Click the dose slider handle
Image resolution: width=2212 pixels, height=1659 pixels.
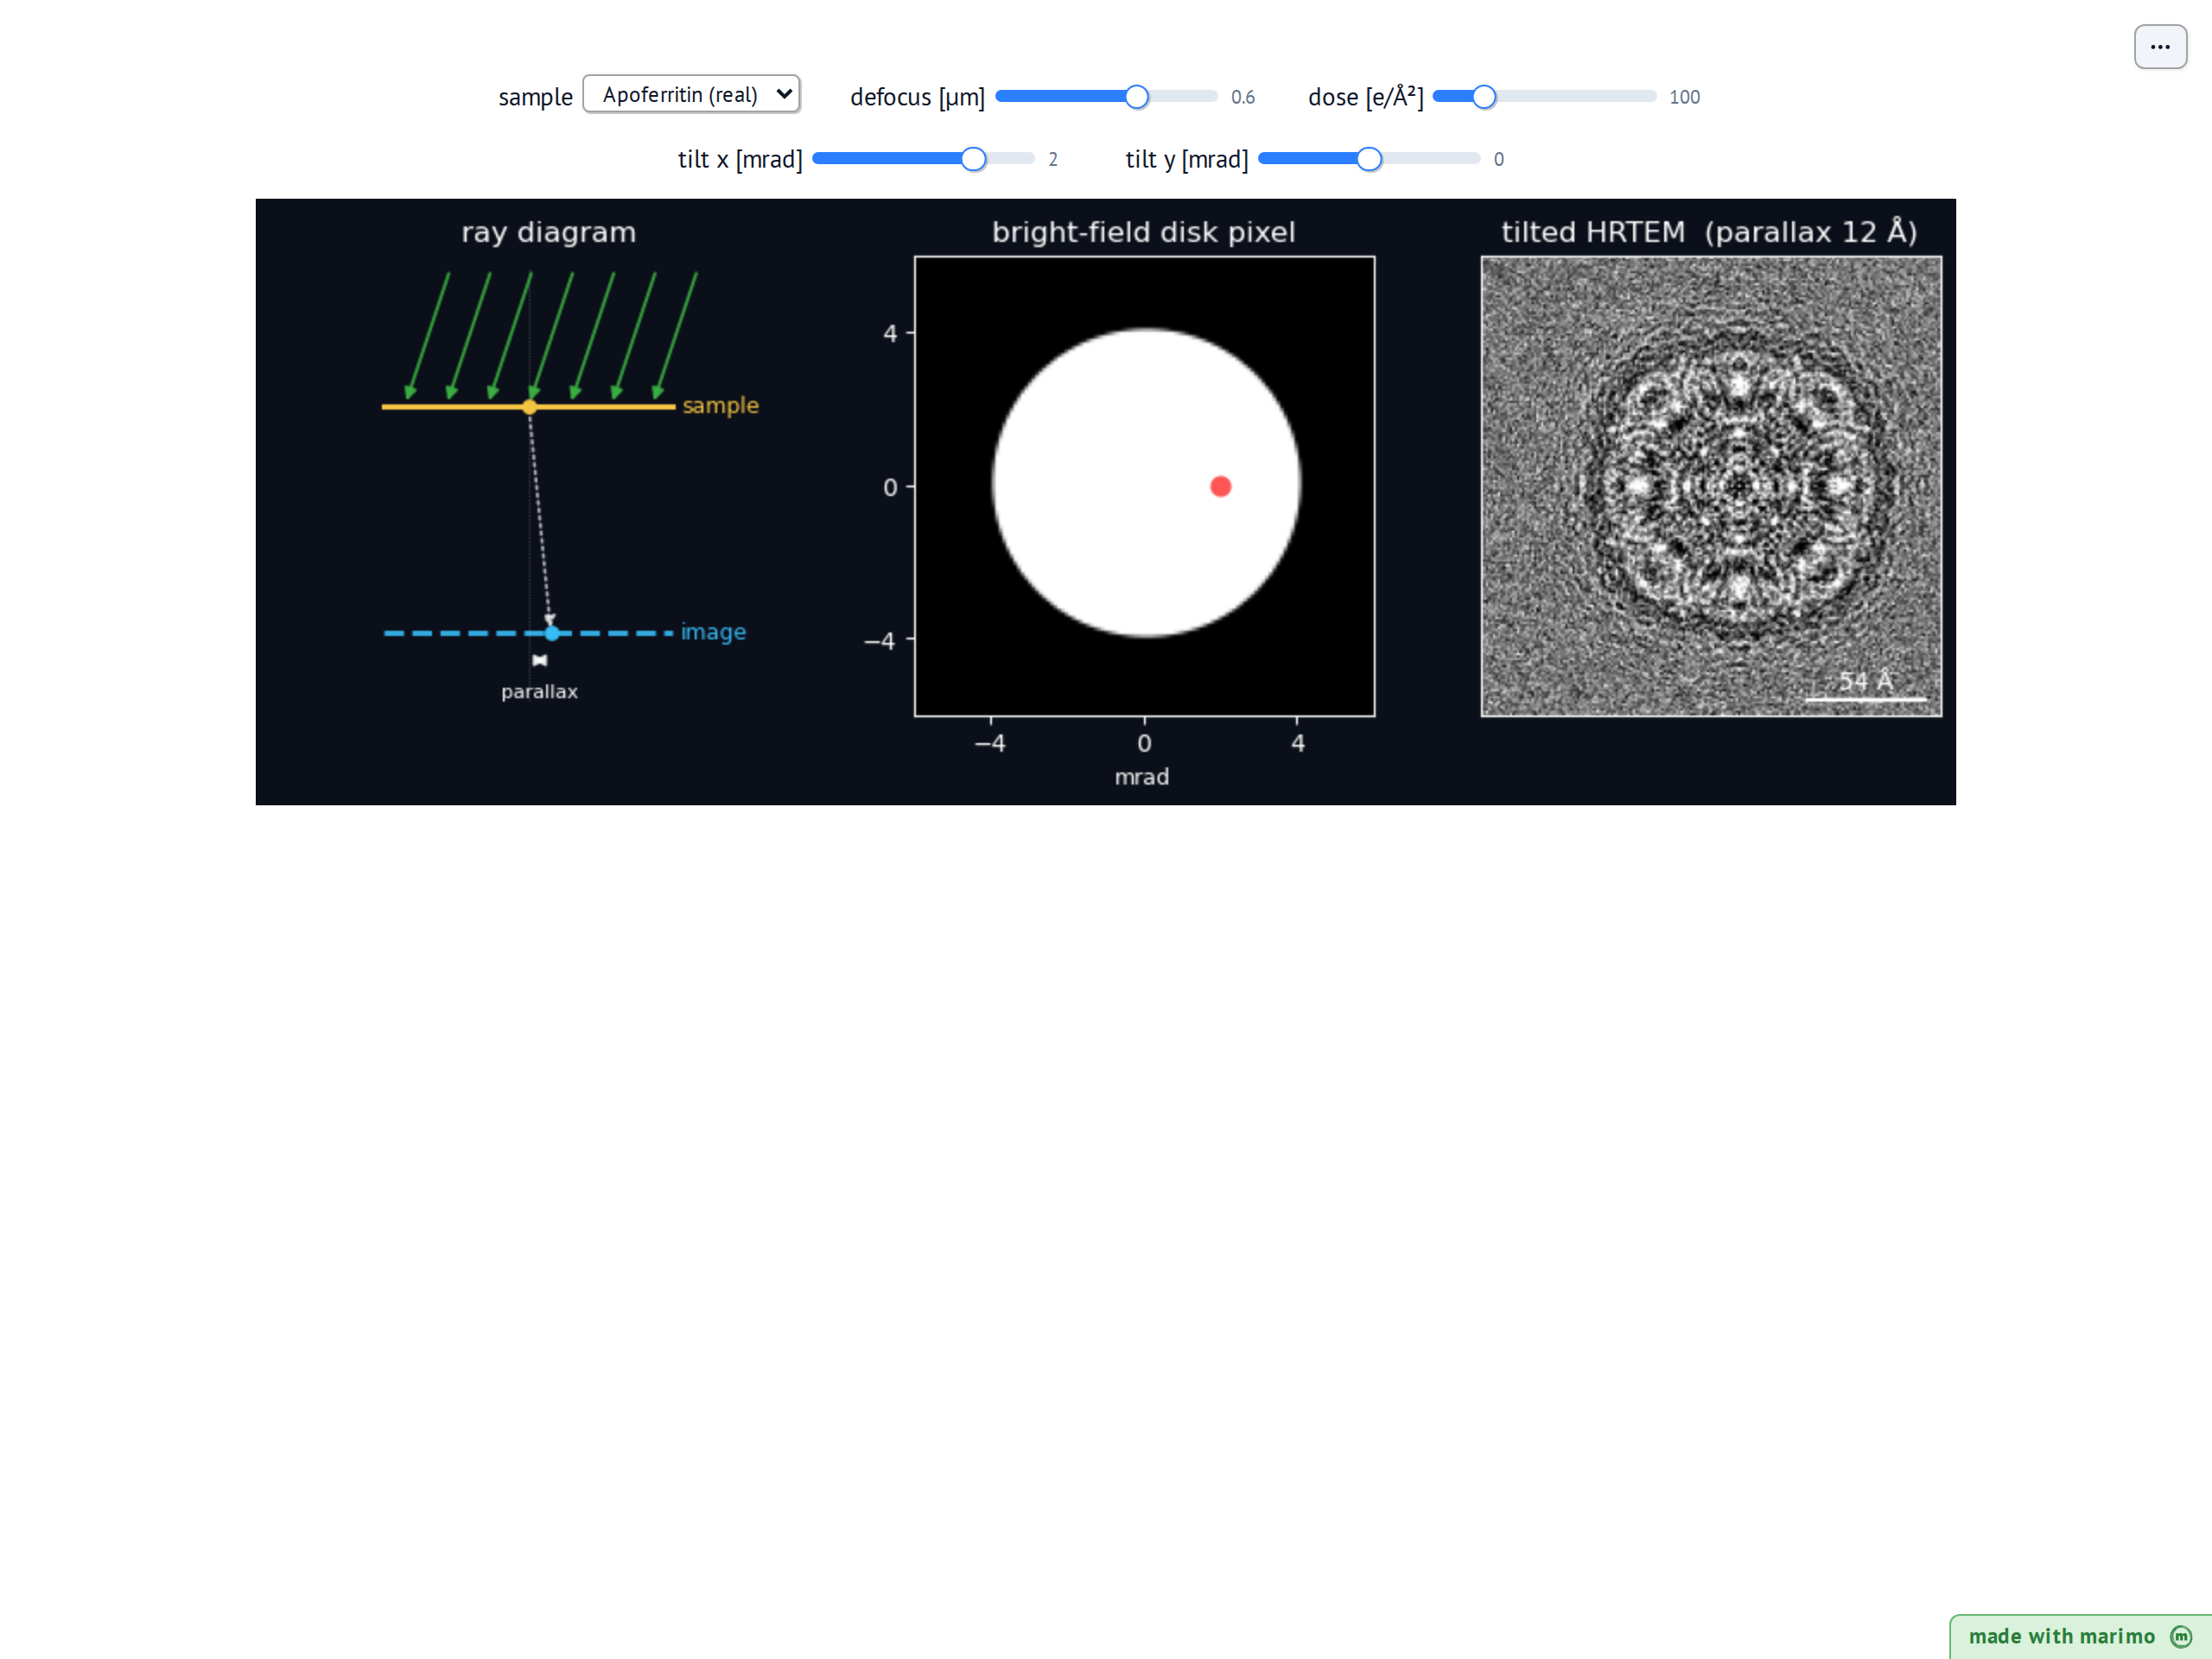(x=1484, y=97)
